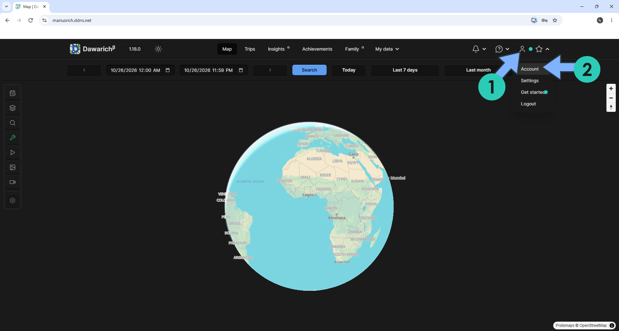
Task: Go to next day arrow
Action: click(x=270, y=70)
